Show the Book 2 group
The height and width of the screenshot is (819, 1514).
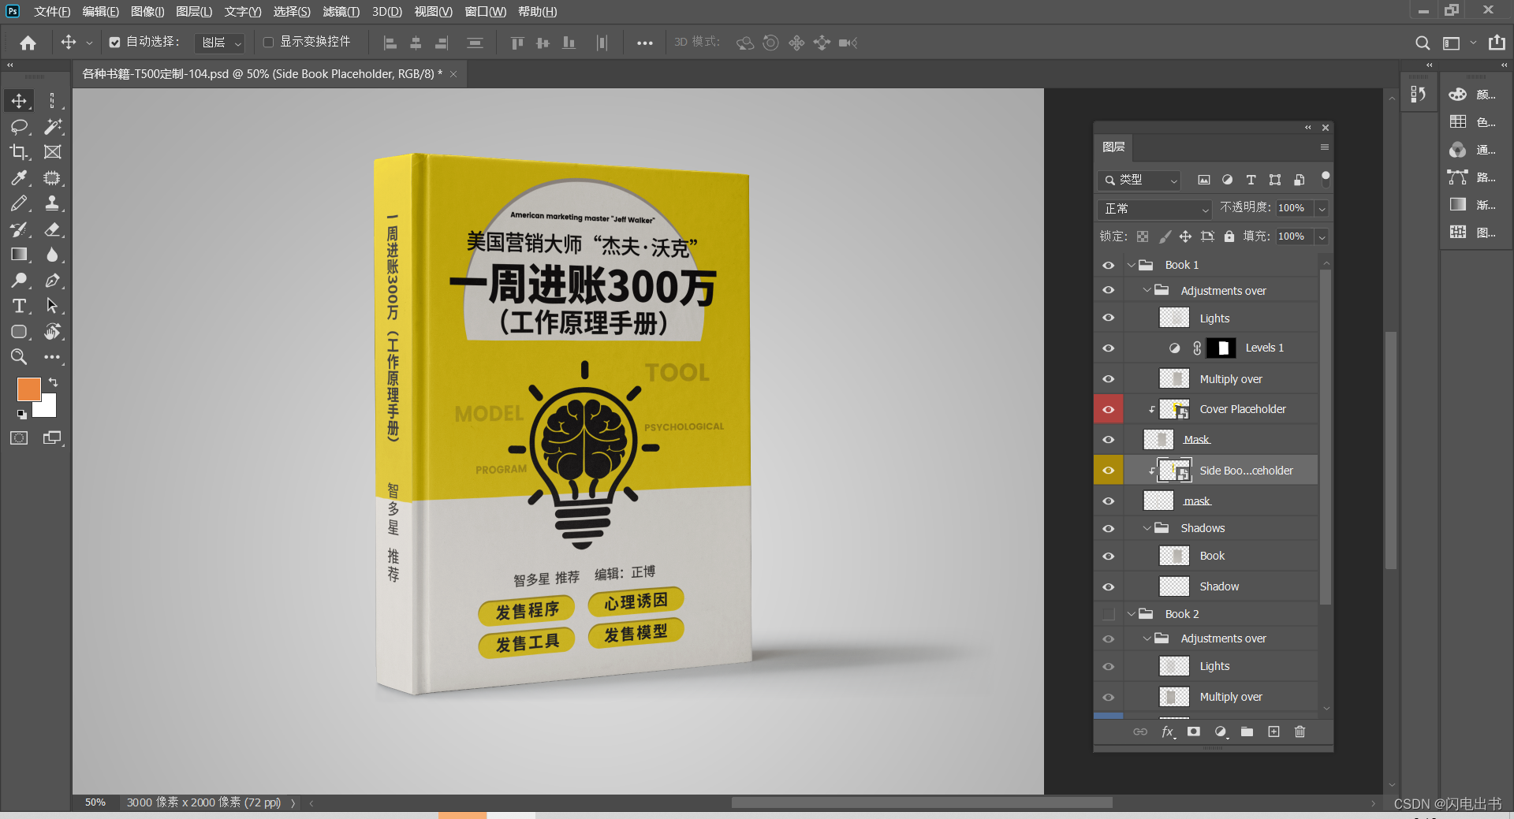click(1108, 614)
